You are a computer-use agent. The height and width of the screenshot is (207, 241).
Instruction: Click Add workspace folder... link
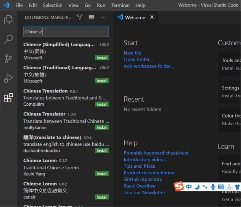(x=149, y=66)
